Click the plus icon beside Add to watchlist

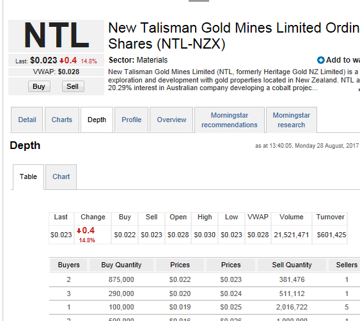coord(321,60)
